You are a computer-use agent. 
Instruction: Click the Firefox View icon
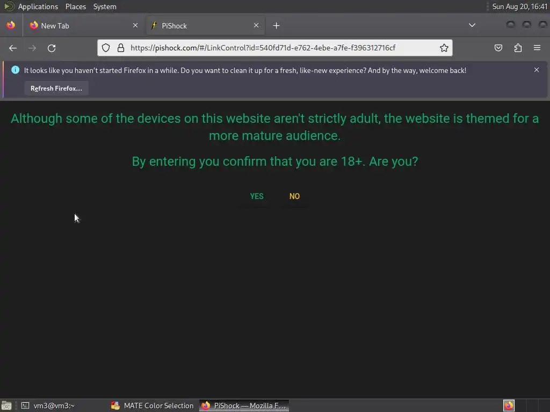11,25
